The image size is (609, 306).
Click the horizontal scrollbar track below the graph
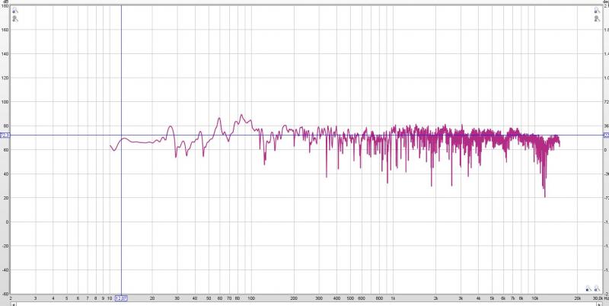click(x=307, y=304)
